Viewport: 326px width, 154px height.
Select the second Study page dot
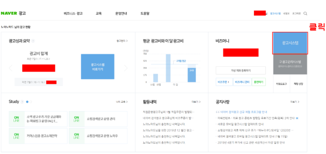[x=31, y=102]
